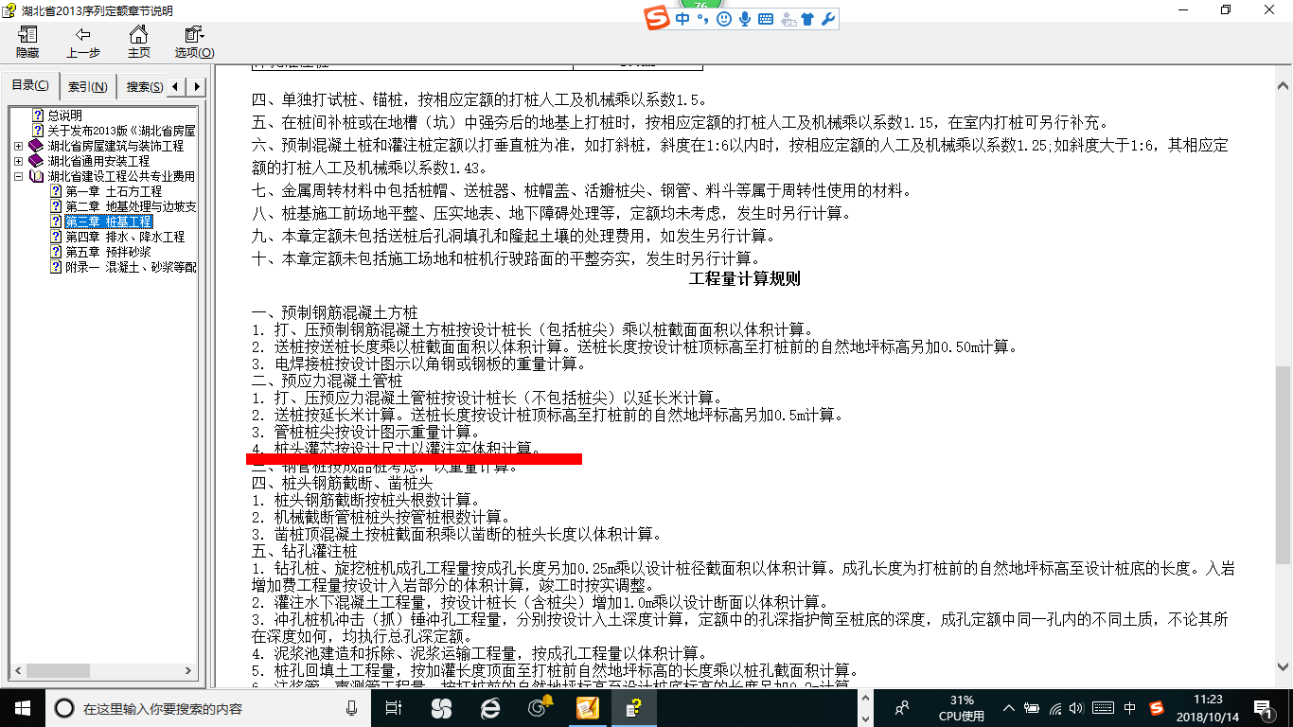Click the volume speaker tray icon
1293x727 pixels.
pyautogui.click(x=1079, y=708)
